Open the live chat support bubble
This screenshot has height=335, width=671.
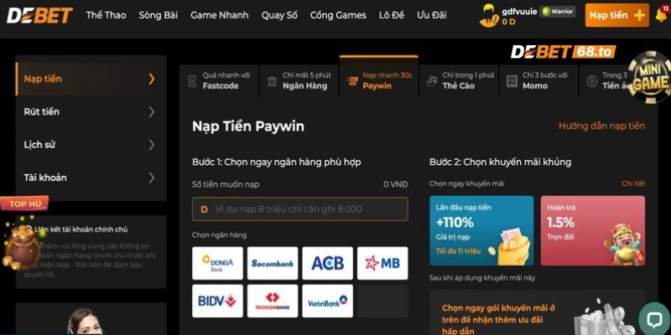tap(654, 319)
